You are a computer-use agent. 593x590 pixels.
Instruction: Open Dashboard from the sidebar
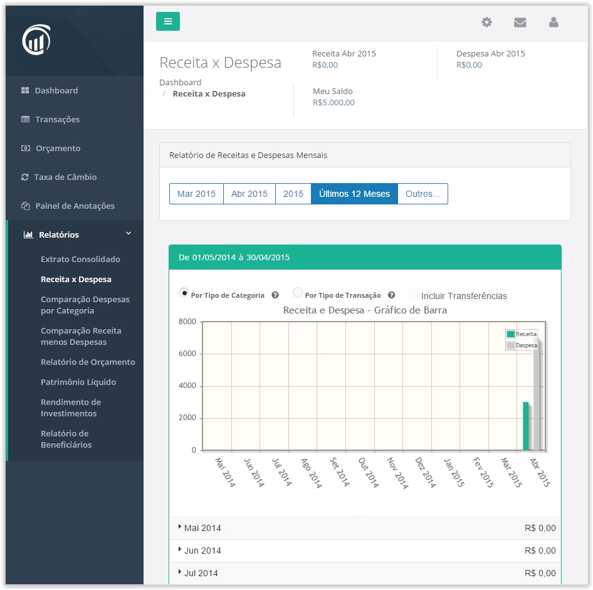pos(56,90)
